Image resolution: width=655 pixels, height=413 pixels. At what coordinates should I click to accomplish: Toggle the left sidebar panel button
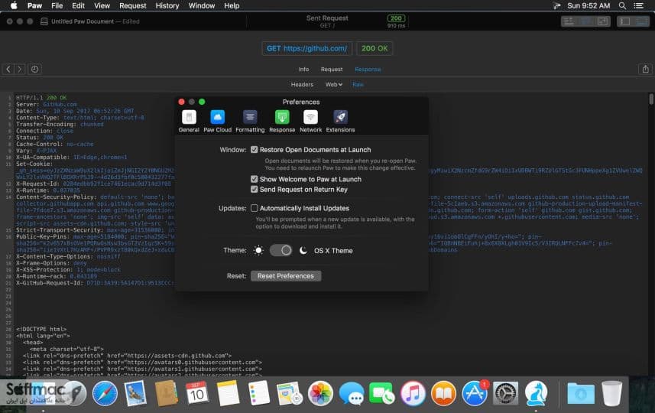click(625, 21)
